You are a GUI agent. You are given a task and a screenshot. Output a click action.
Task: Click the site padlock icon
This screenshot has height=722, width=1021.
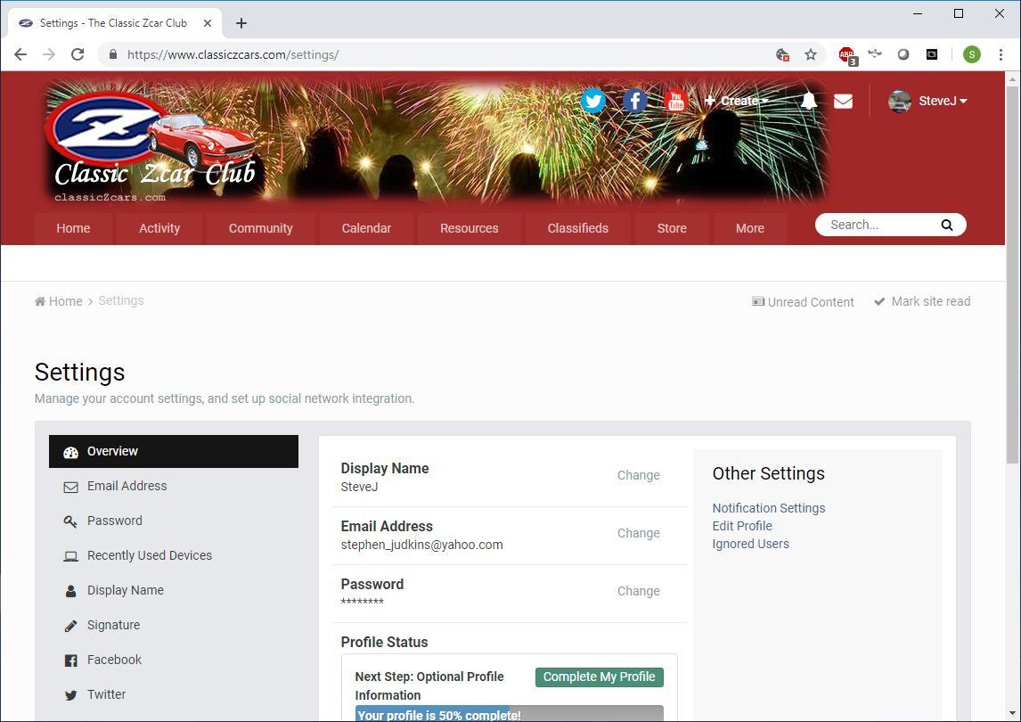[112, 54]
